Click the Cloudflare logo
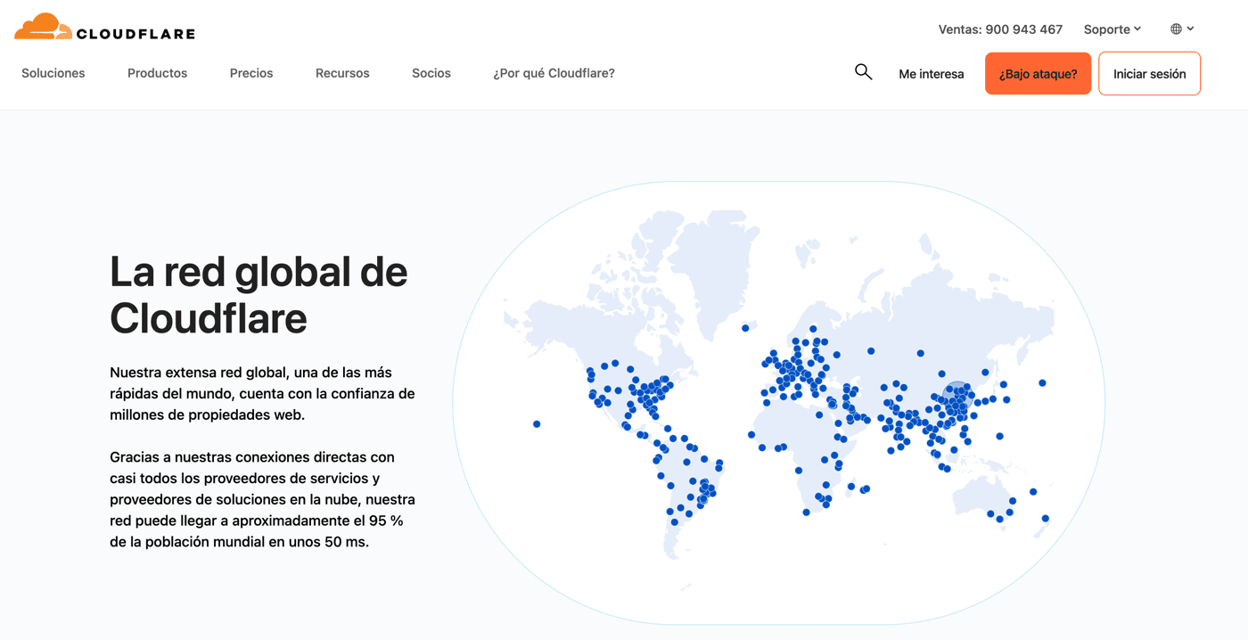The width and height of the screenshot is (1248, 640). coord(104,27)
